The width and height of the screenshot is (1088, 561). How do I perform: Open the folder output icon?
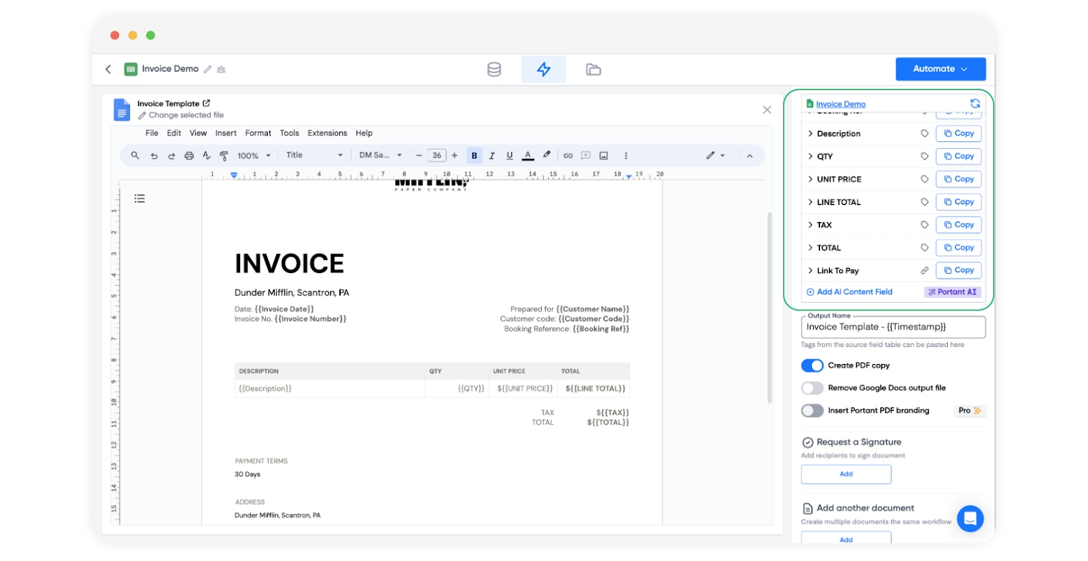pyautogui.click(x=593, y=69)
